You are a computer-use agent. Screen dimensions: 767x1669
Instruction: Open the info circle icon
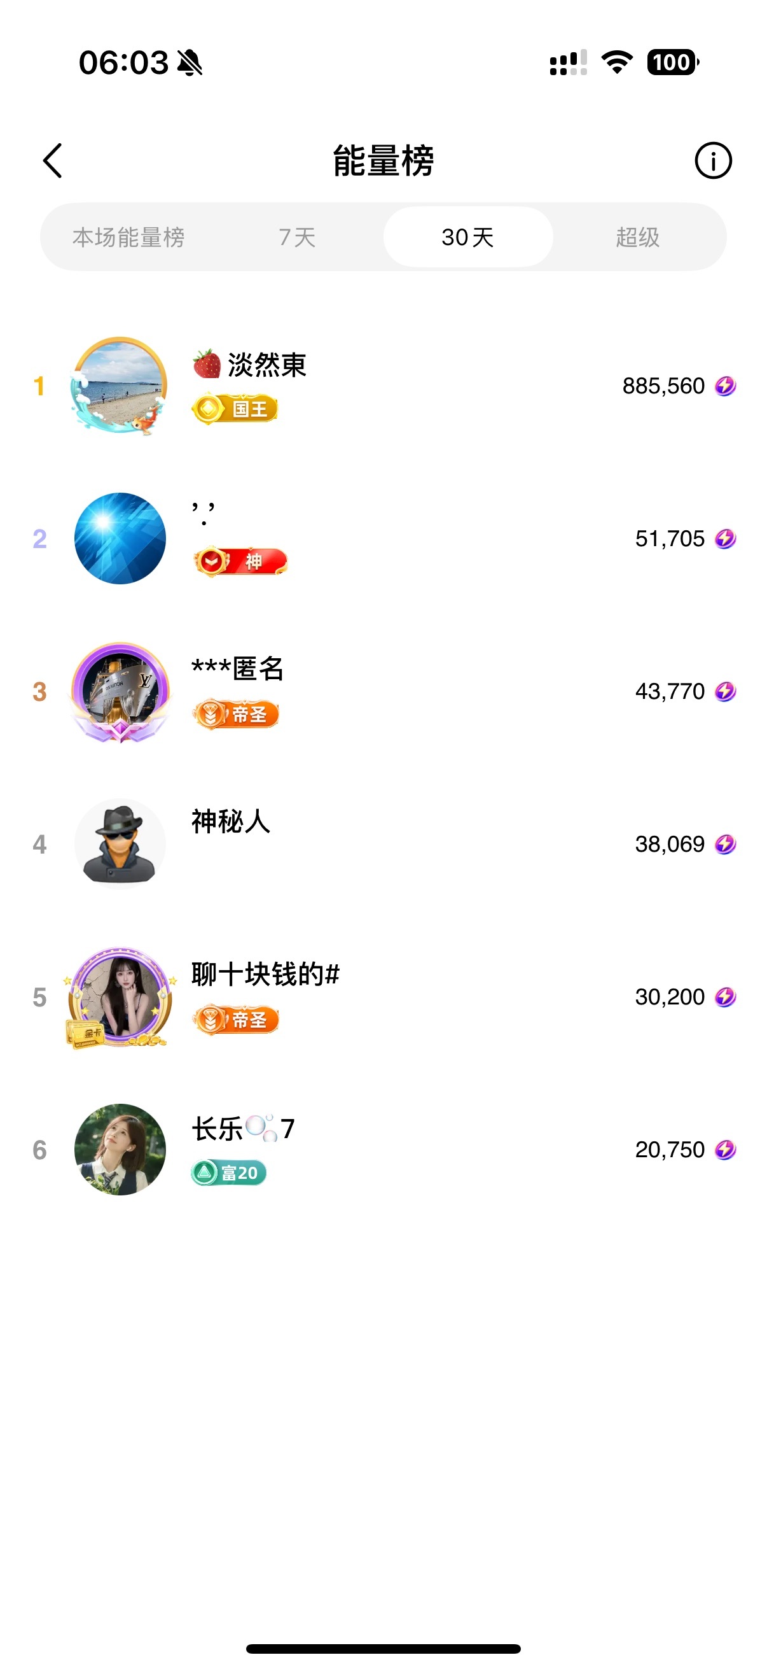713,160
